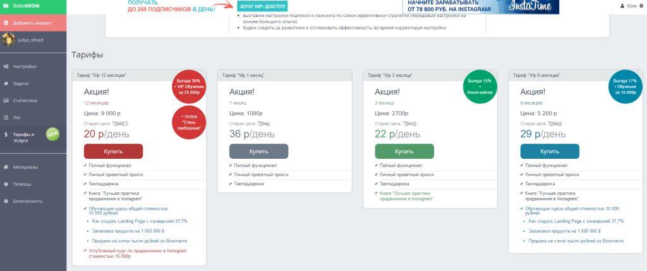Open the InstaTime banner advertisement

[x=481, y=6]
